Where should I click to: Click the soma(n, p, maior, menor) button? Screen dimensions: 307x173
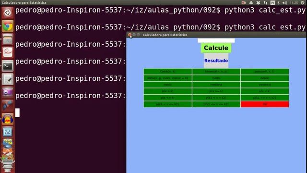(167, 78)
